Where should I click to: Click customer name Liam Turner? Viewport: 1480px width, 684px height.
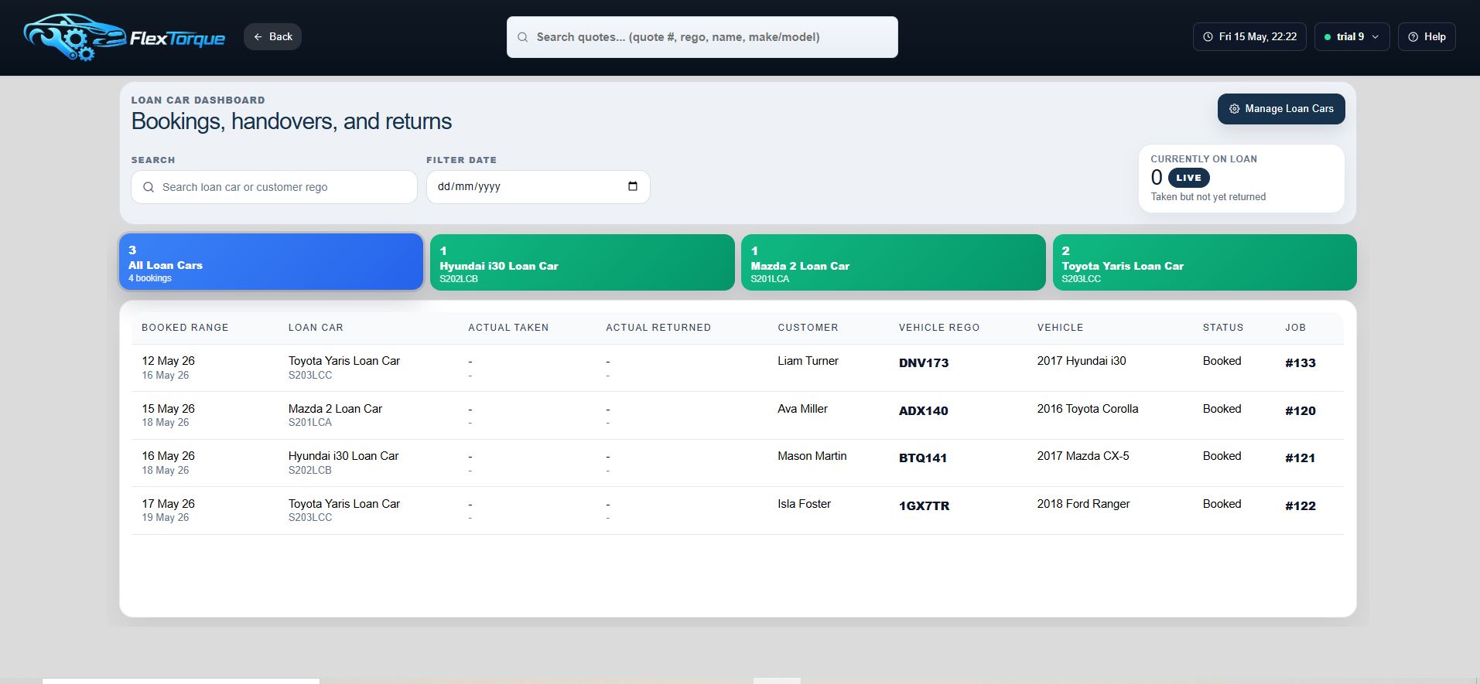tap(808, 361)
